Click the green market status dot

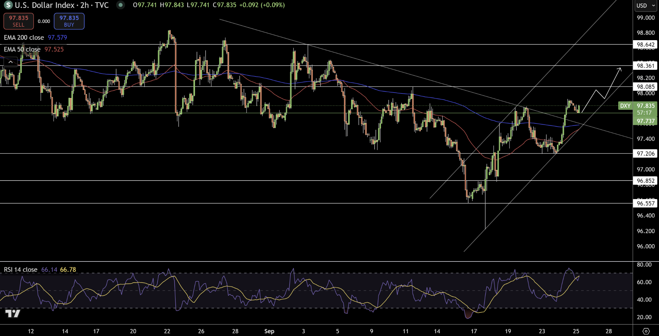[120, 5]
